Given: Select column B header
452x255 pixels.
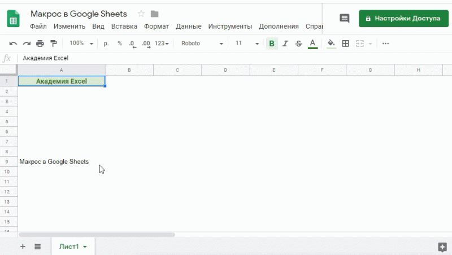Looking at the screenshot, I should [x=129, y=70].
